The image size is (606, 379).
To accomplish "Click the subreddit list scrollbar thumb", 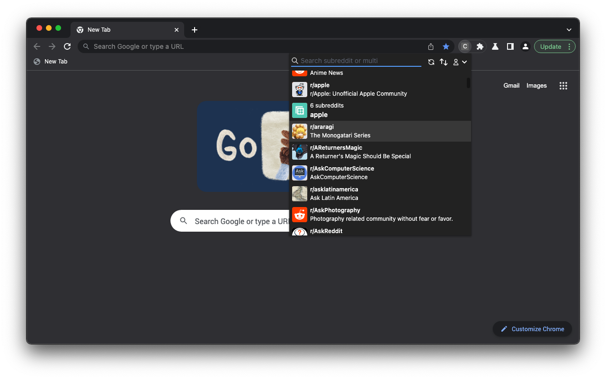I will (x=468, y=83).
